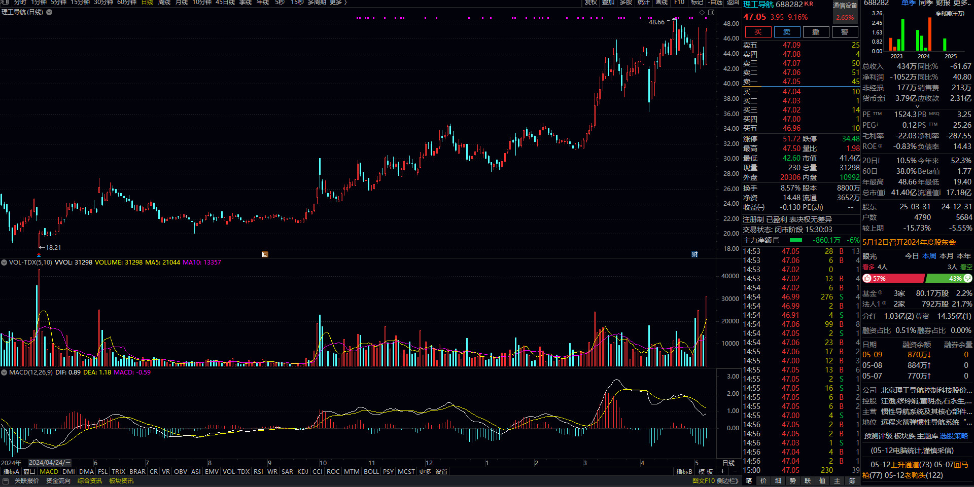Open the 财报 financial report tab

pyautogui.click(x=943, y=3)
